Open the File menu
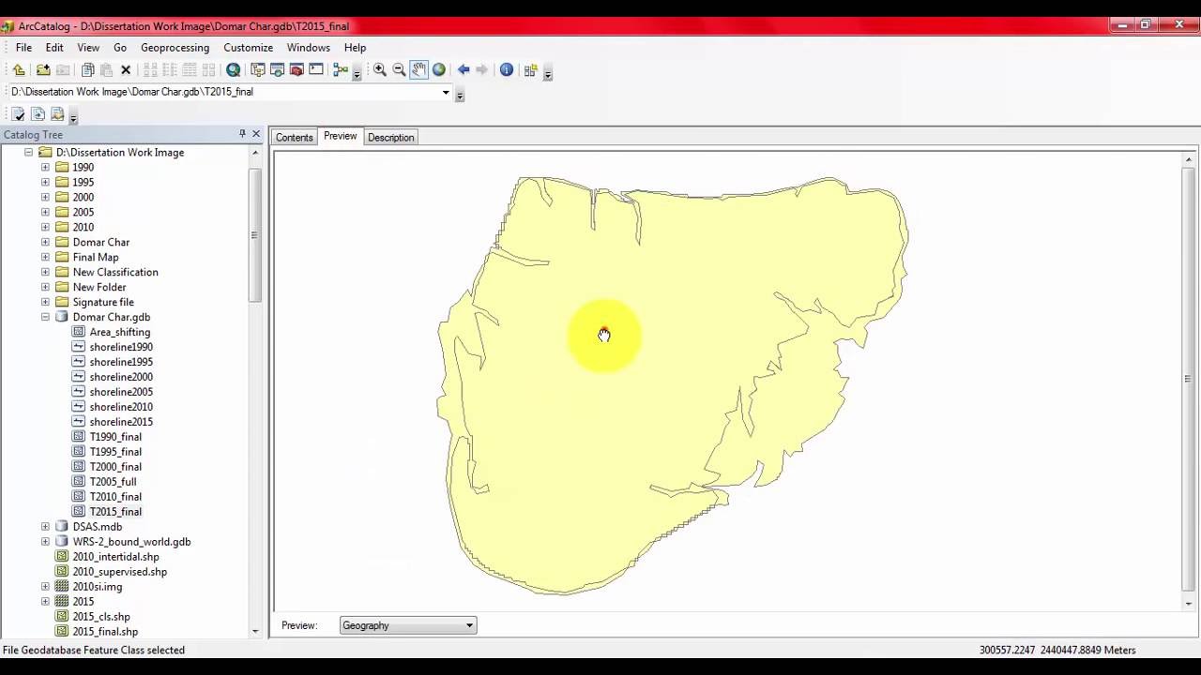This screenshot has width=1201, height=675. [x=23, y=47]
